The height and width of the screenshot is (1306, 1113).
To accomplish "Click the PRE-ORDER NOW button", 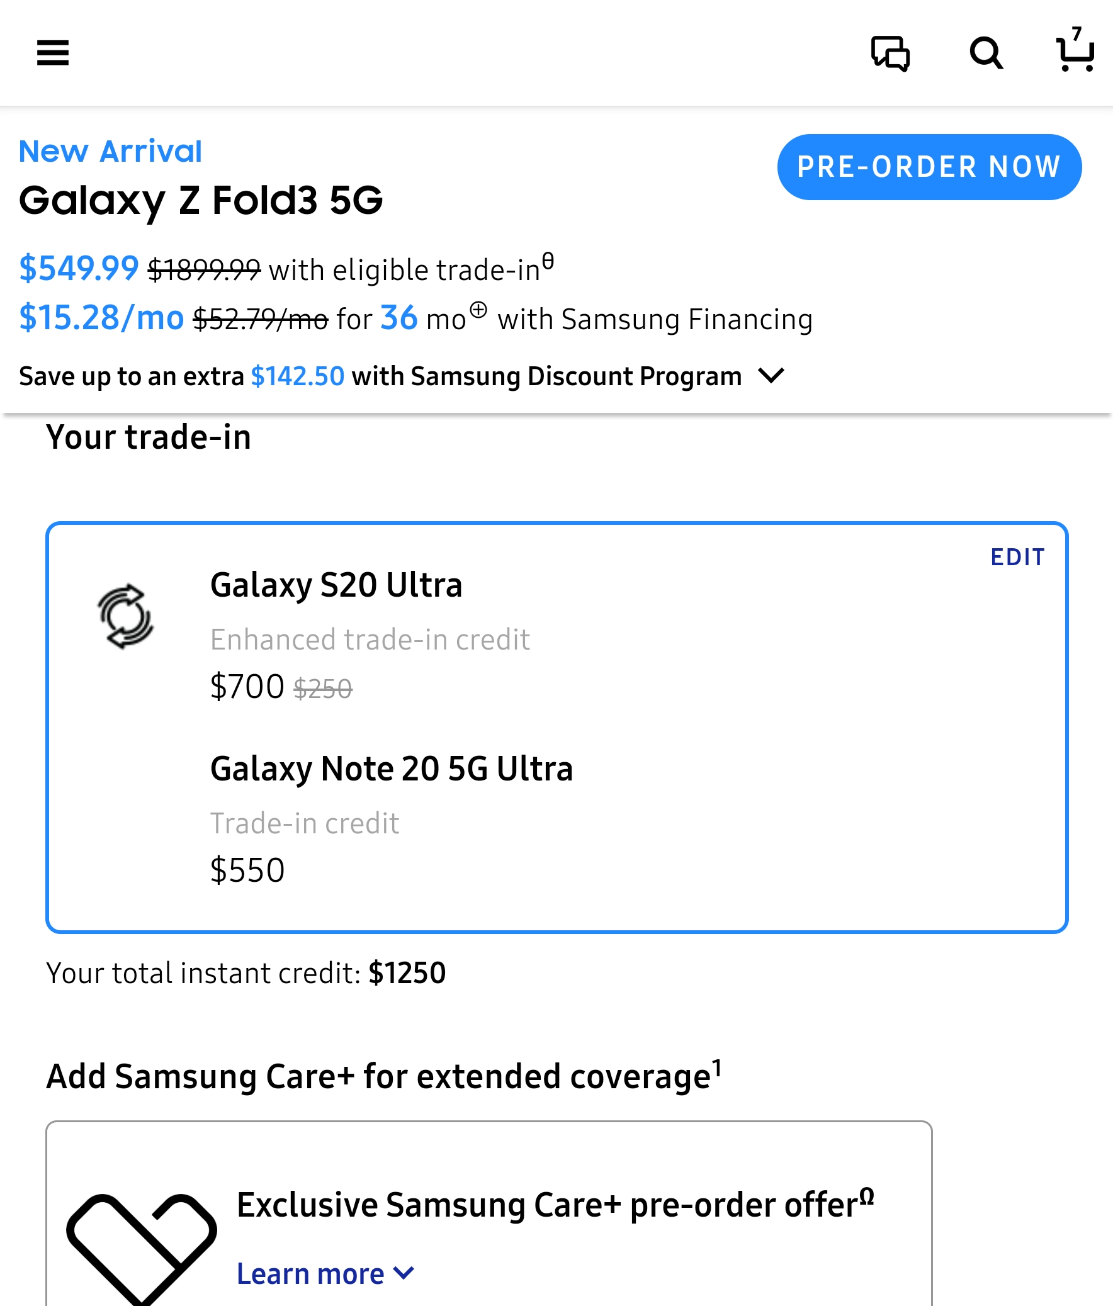I will click(x=929, y=167).
